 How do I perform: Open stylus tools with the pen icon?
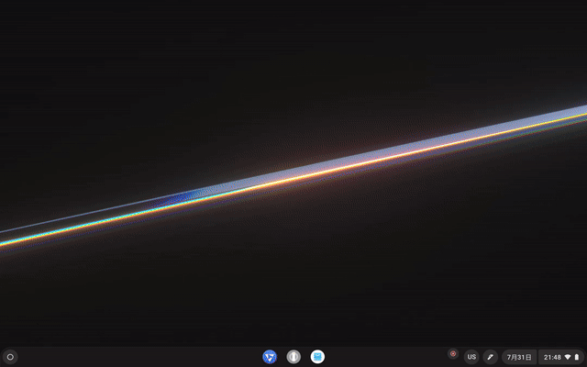point(490,356)
